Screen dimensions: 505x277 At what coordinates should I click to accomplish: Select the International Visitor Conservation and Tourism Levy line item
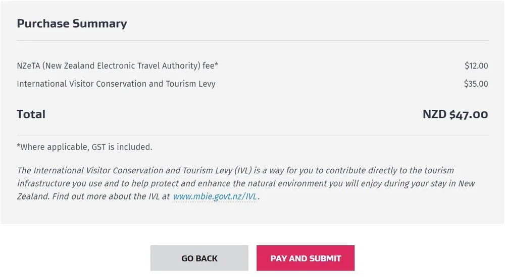[116, 84]
